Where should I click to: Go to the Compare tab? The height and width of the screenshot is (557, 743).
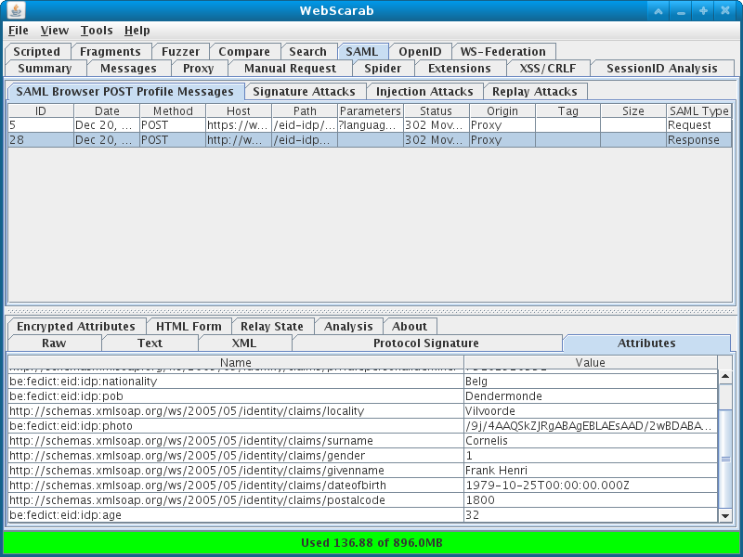click(x=244, y=52)
